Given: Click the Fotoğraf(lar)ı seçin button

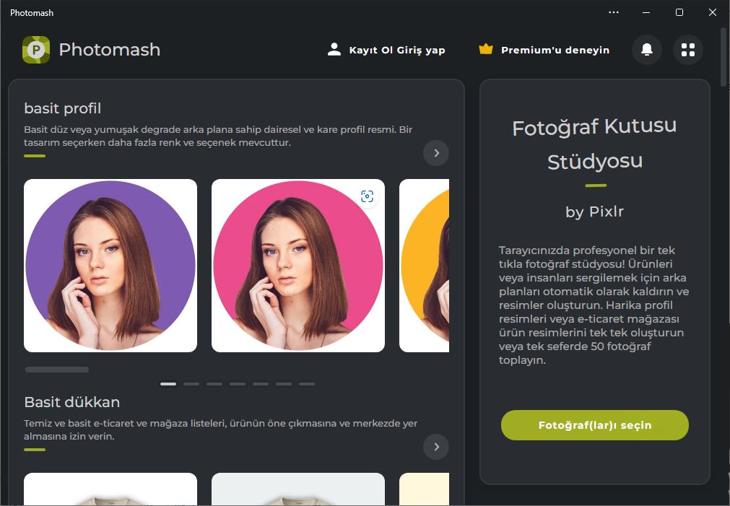Looking at the screenshot, I should pyautogui.click(x=594, y=425).
